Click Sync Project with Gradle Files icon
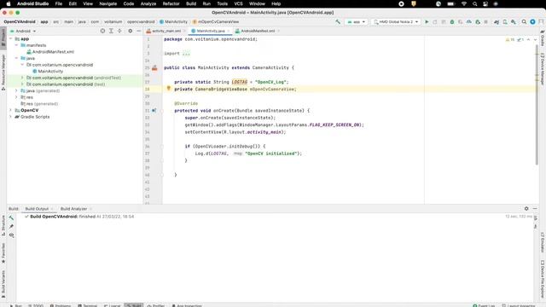This screenshot has width=546, height=307. coord(497,21)
